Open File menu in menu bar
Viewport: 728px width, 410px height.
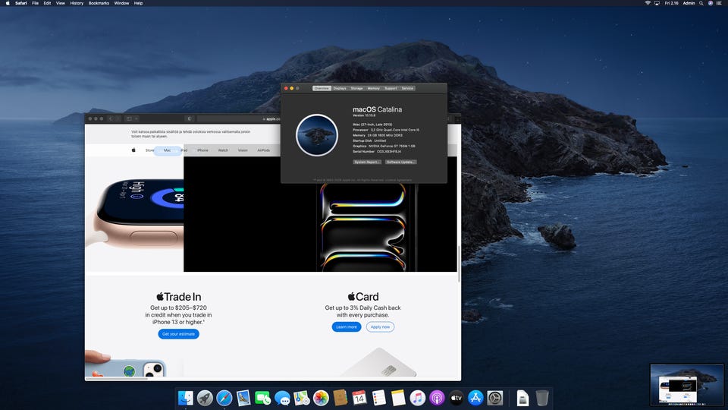tap(36, 3)
